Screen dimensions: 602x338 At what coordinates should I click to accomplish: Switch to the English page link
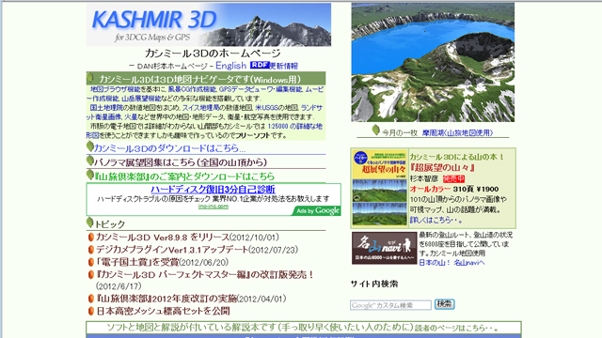(230, 66)
